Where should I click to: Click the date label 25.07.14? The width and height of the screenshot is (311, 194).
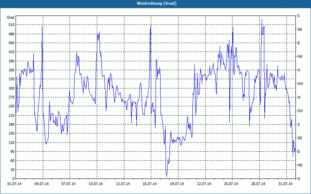231,184
